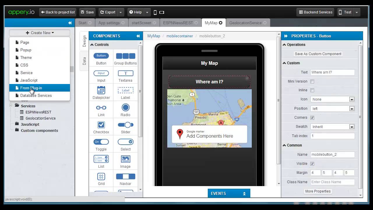Collapse the Components panel with arrows icon
Image resolution: width=373 pixels, height=210 pixels.
138,36
